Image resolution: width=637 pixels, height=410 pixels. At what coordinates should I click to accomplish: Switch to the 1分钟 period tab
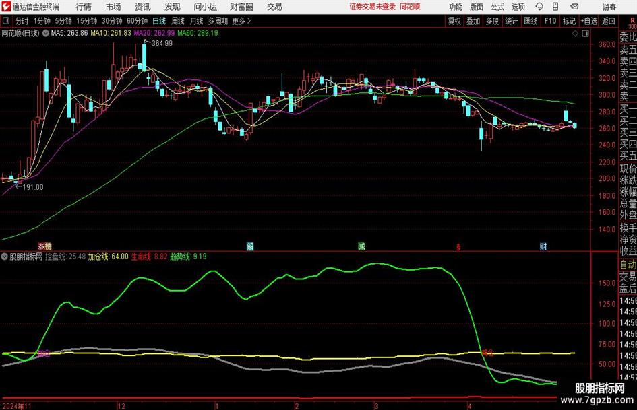[x=42, y=21]
